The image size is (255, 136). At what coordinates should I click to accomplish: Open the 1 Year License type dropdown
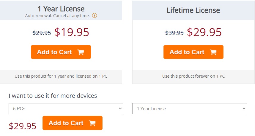(189, 109)
